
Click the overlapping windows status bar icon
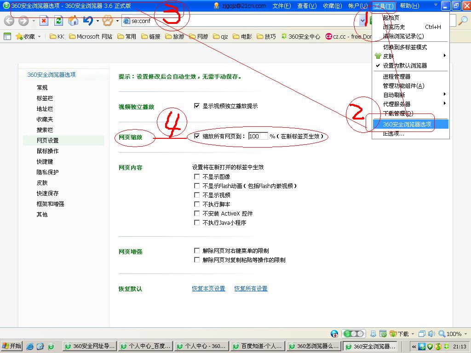pos(422,334)
